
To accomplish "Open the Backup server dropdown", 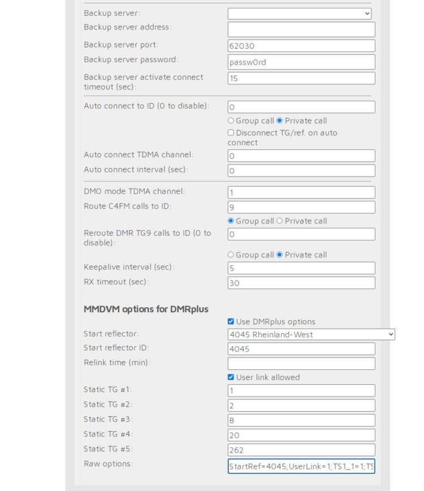I will tap(298, 13).
